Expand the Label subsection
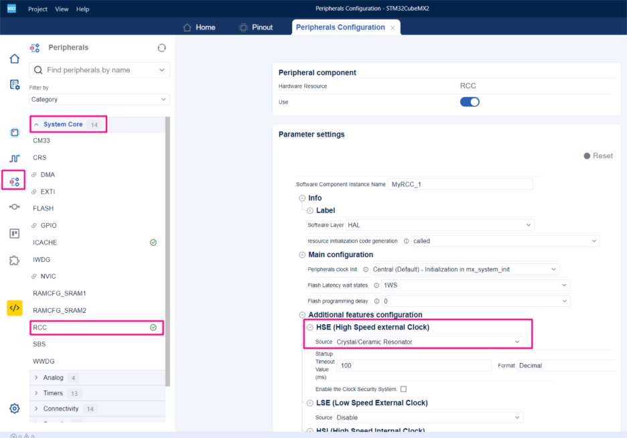 click(310, 210)
